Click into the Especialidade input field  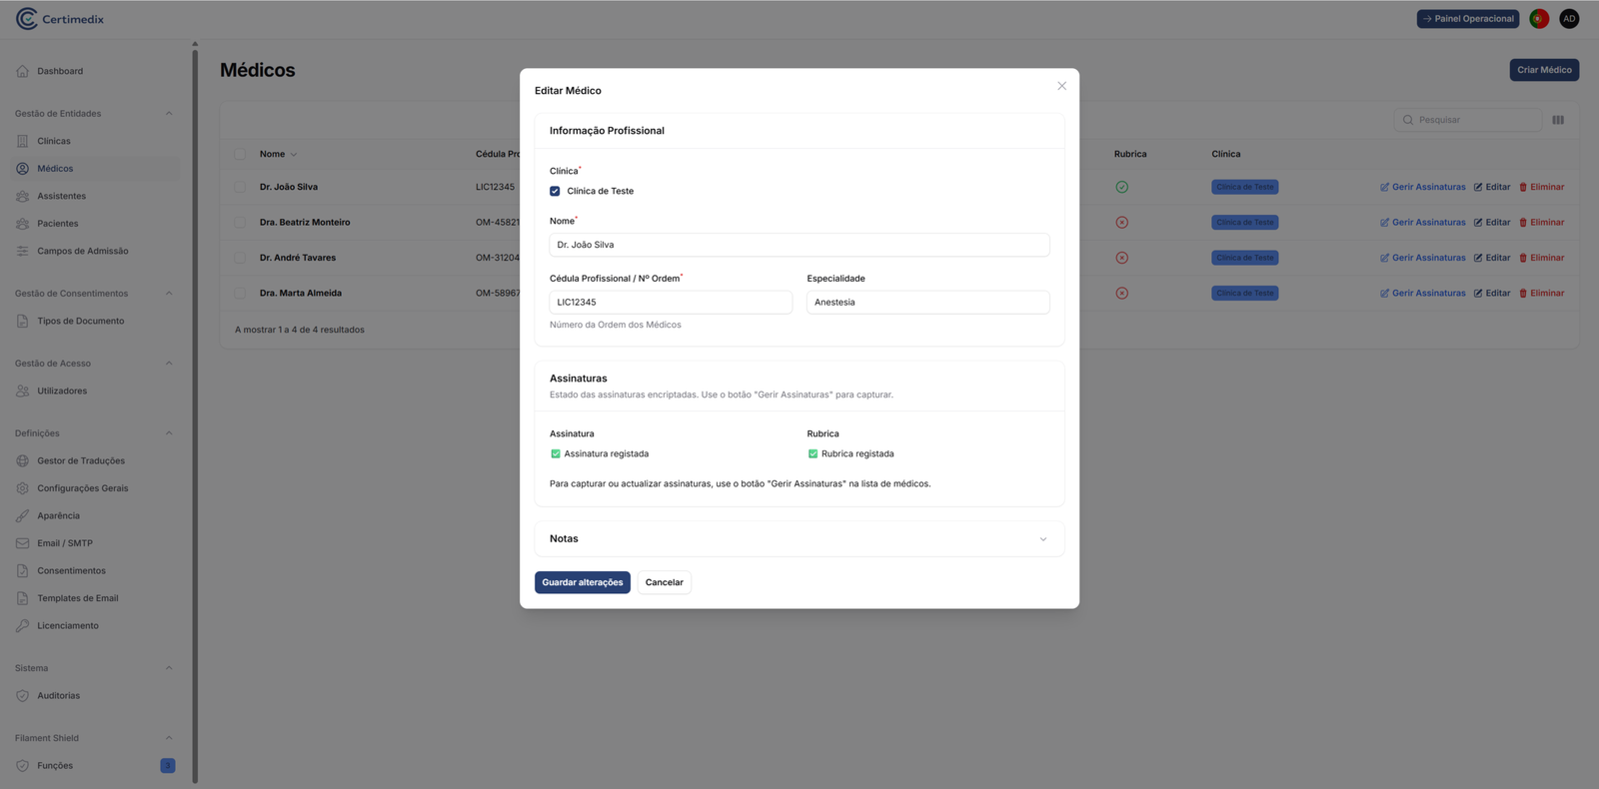(927, 303)
